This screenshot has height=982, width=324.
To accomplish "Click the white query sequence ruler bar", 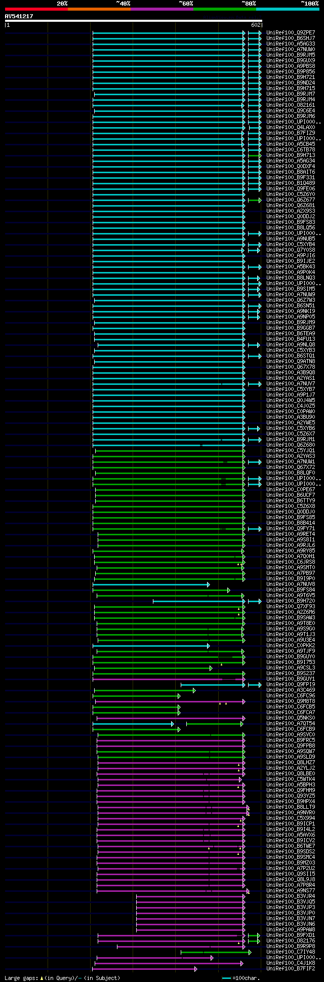I will [x=134, y=21].
